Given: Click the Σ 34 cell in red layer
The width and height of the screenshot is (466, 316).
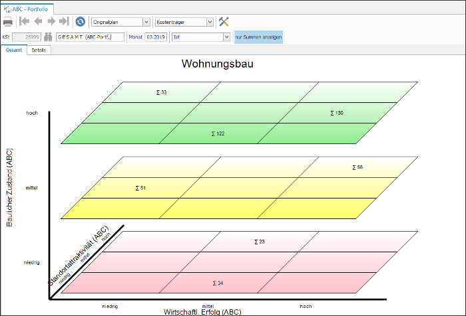Looking at the screenshot, I should pos(218,283).
